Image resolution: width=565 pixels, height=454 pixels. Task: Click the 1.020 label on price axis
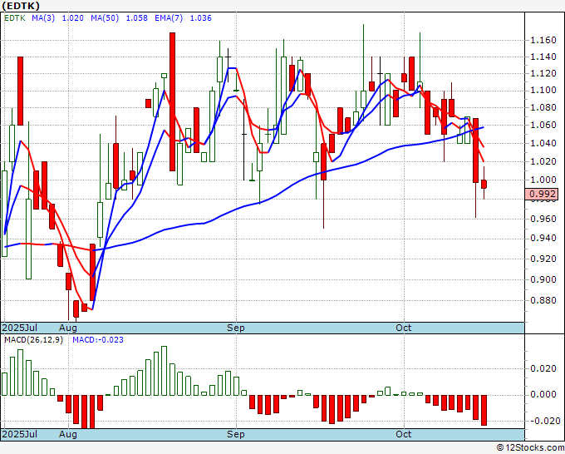point(543,161)
